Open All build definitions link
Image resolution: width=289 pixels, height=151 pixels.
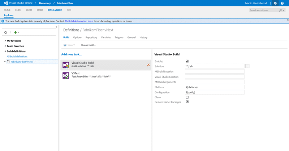tap(17, 56)
